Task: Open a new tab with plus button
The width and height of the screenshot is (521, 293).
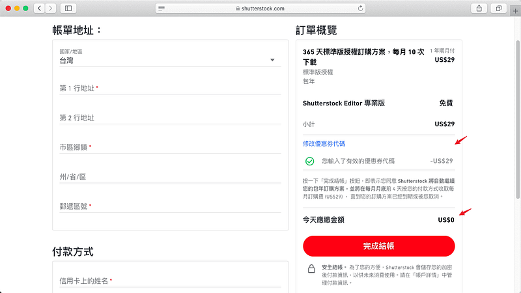Action: point(515,11)
